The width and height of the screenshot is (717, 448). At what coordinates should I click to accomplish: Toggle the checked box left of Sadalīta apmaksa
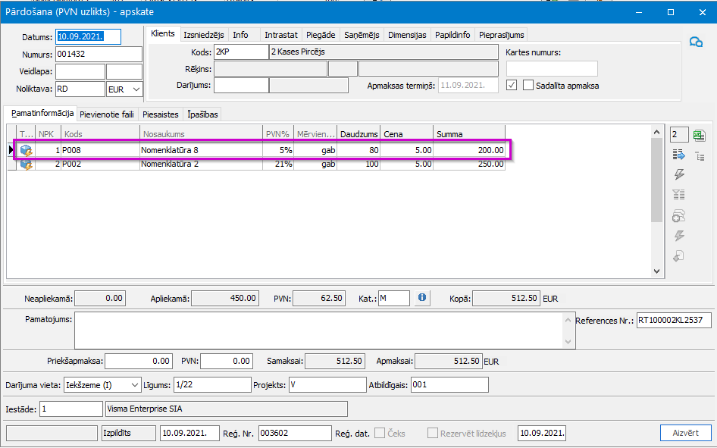[512, 85]
